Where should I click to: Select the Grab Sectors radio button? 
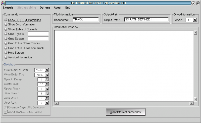pyautogui.click(x=6, y=38)
